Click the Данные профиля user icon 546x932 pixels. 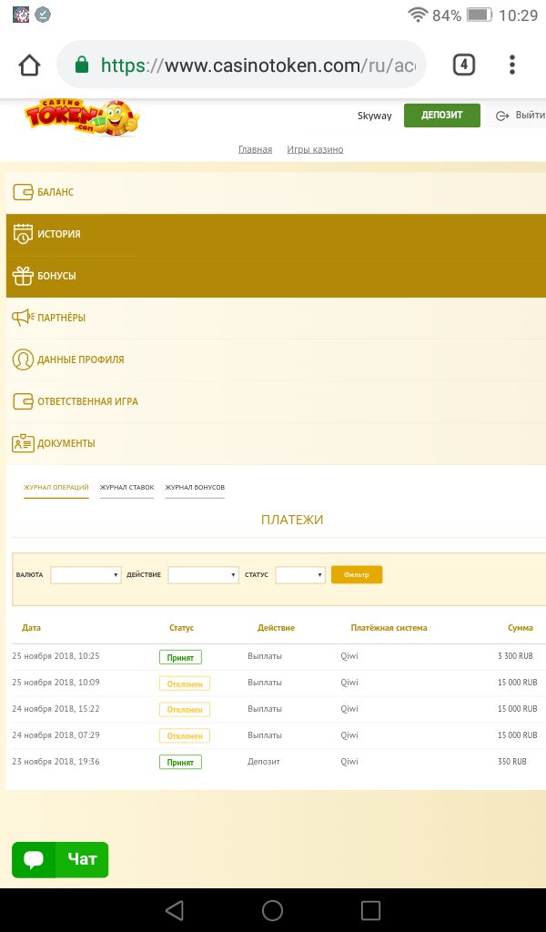23,360
